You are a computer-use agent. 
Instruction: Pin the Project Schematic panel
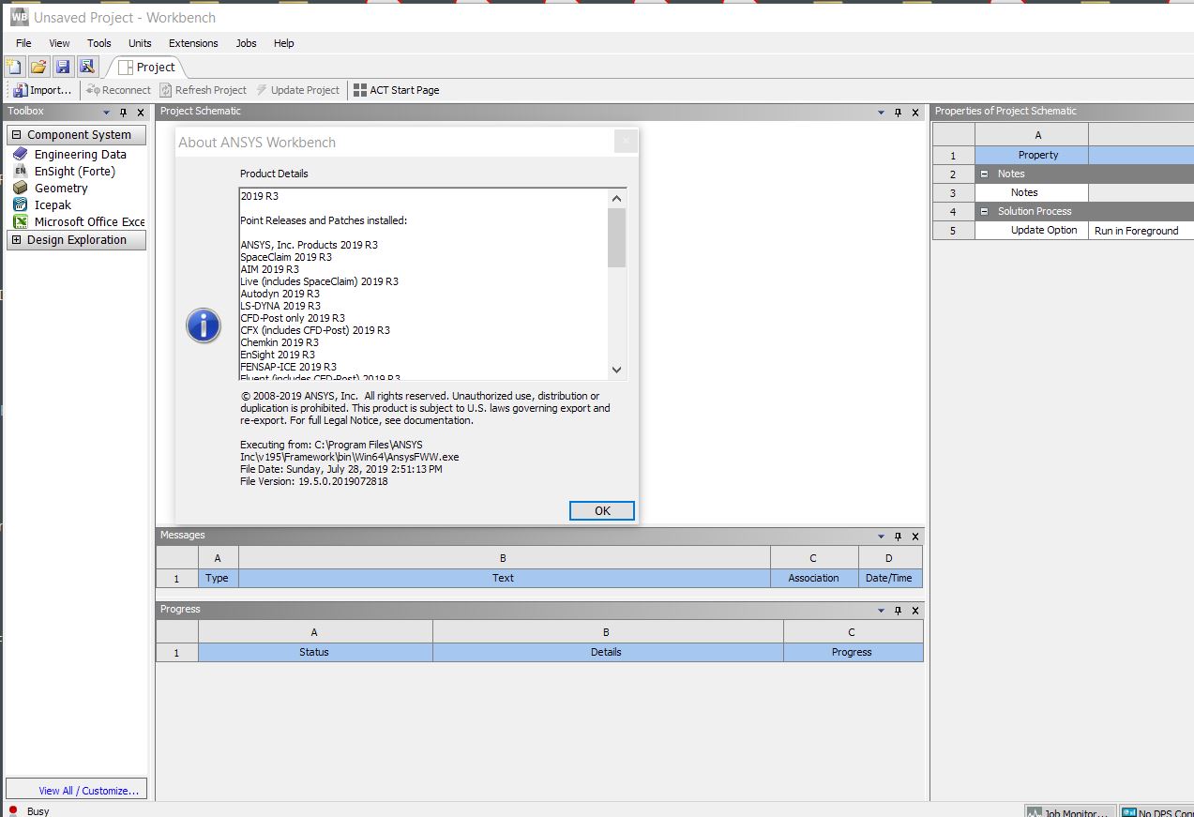898,113
